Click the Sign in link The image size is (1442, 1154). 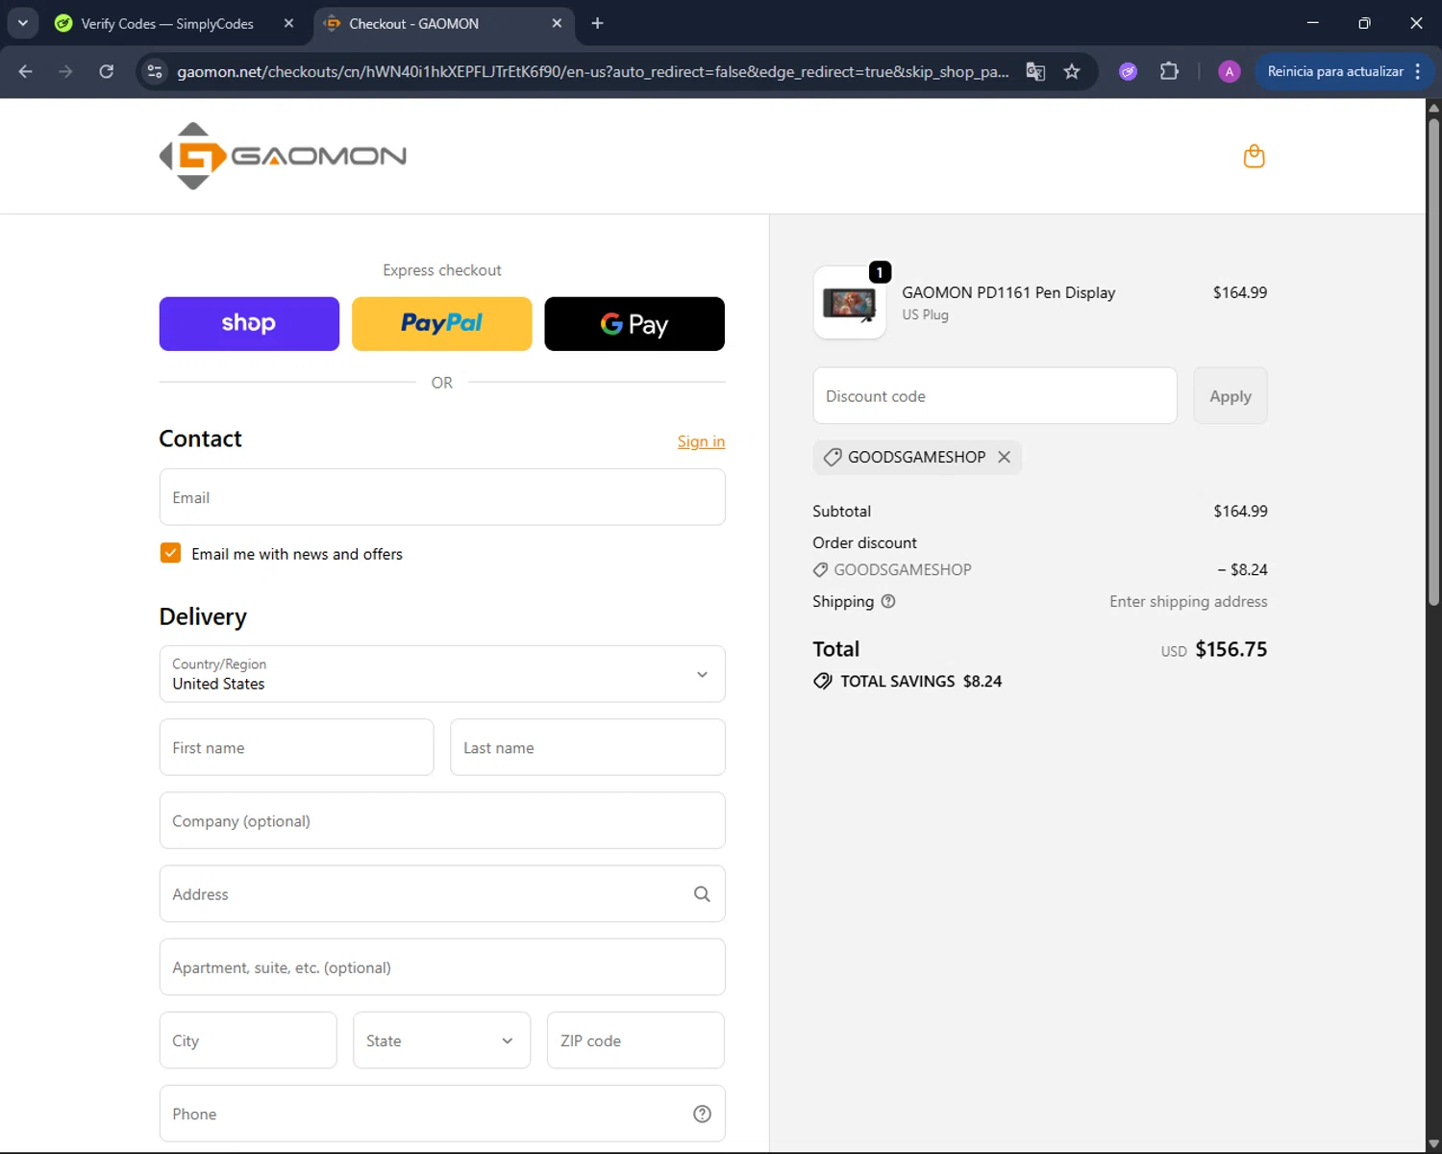click(701, 441)
